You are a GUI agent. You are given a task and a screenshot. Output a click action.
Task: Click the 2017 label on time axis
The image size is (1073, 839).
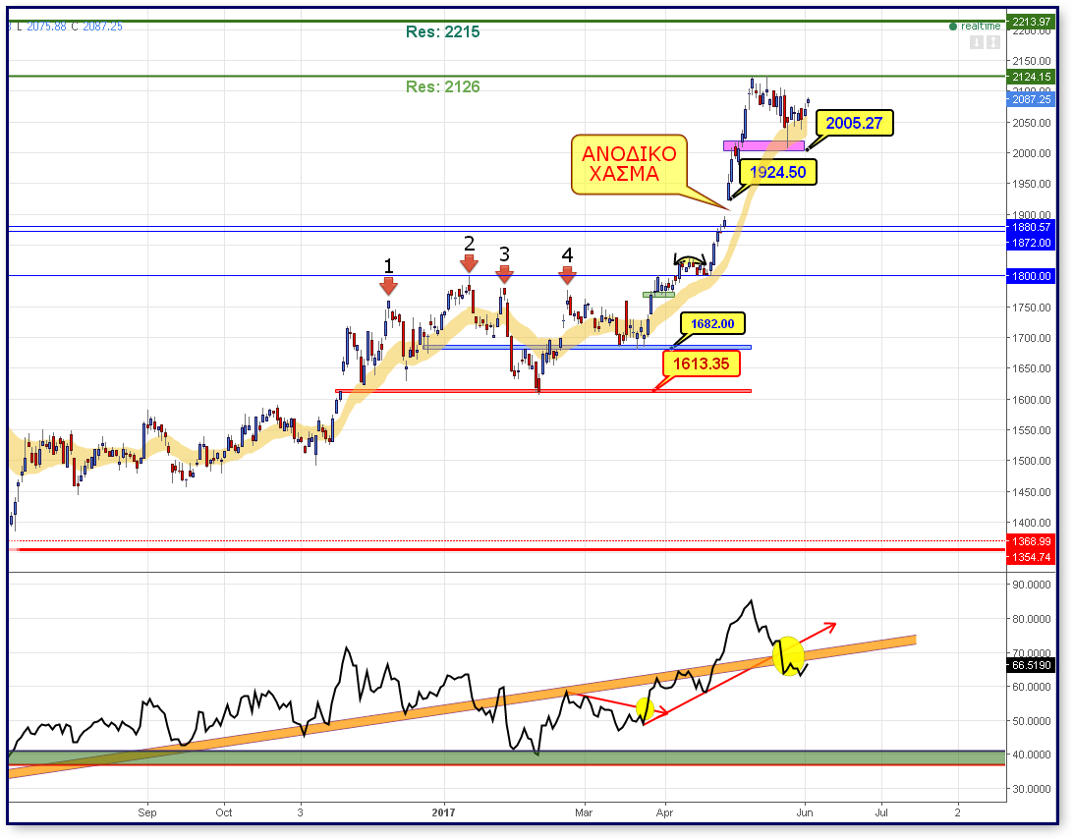point(443,812)
